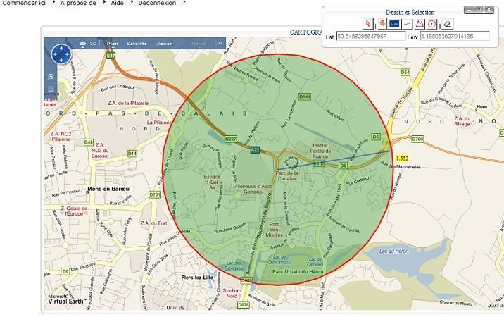The height and width of the screenshot is (317, 504).
Task: Click the Parc de la Cimaise label
Action: pos(286,175)
